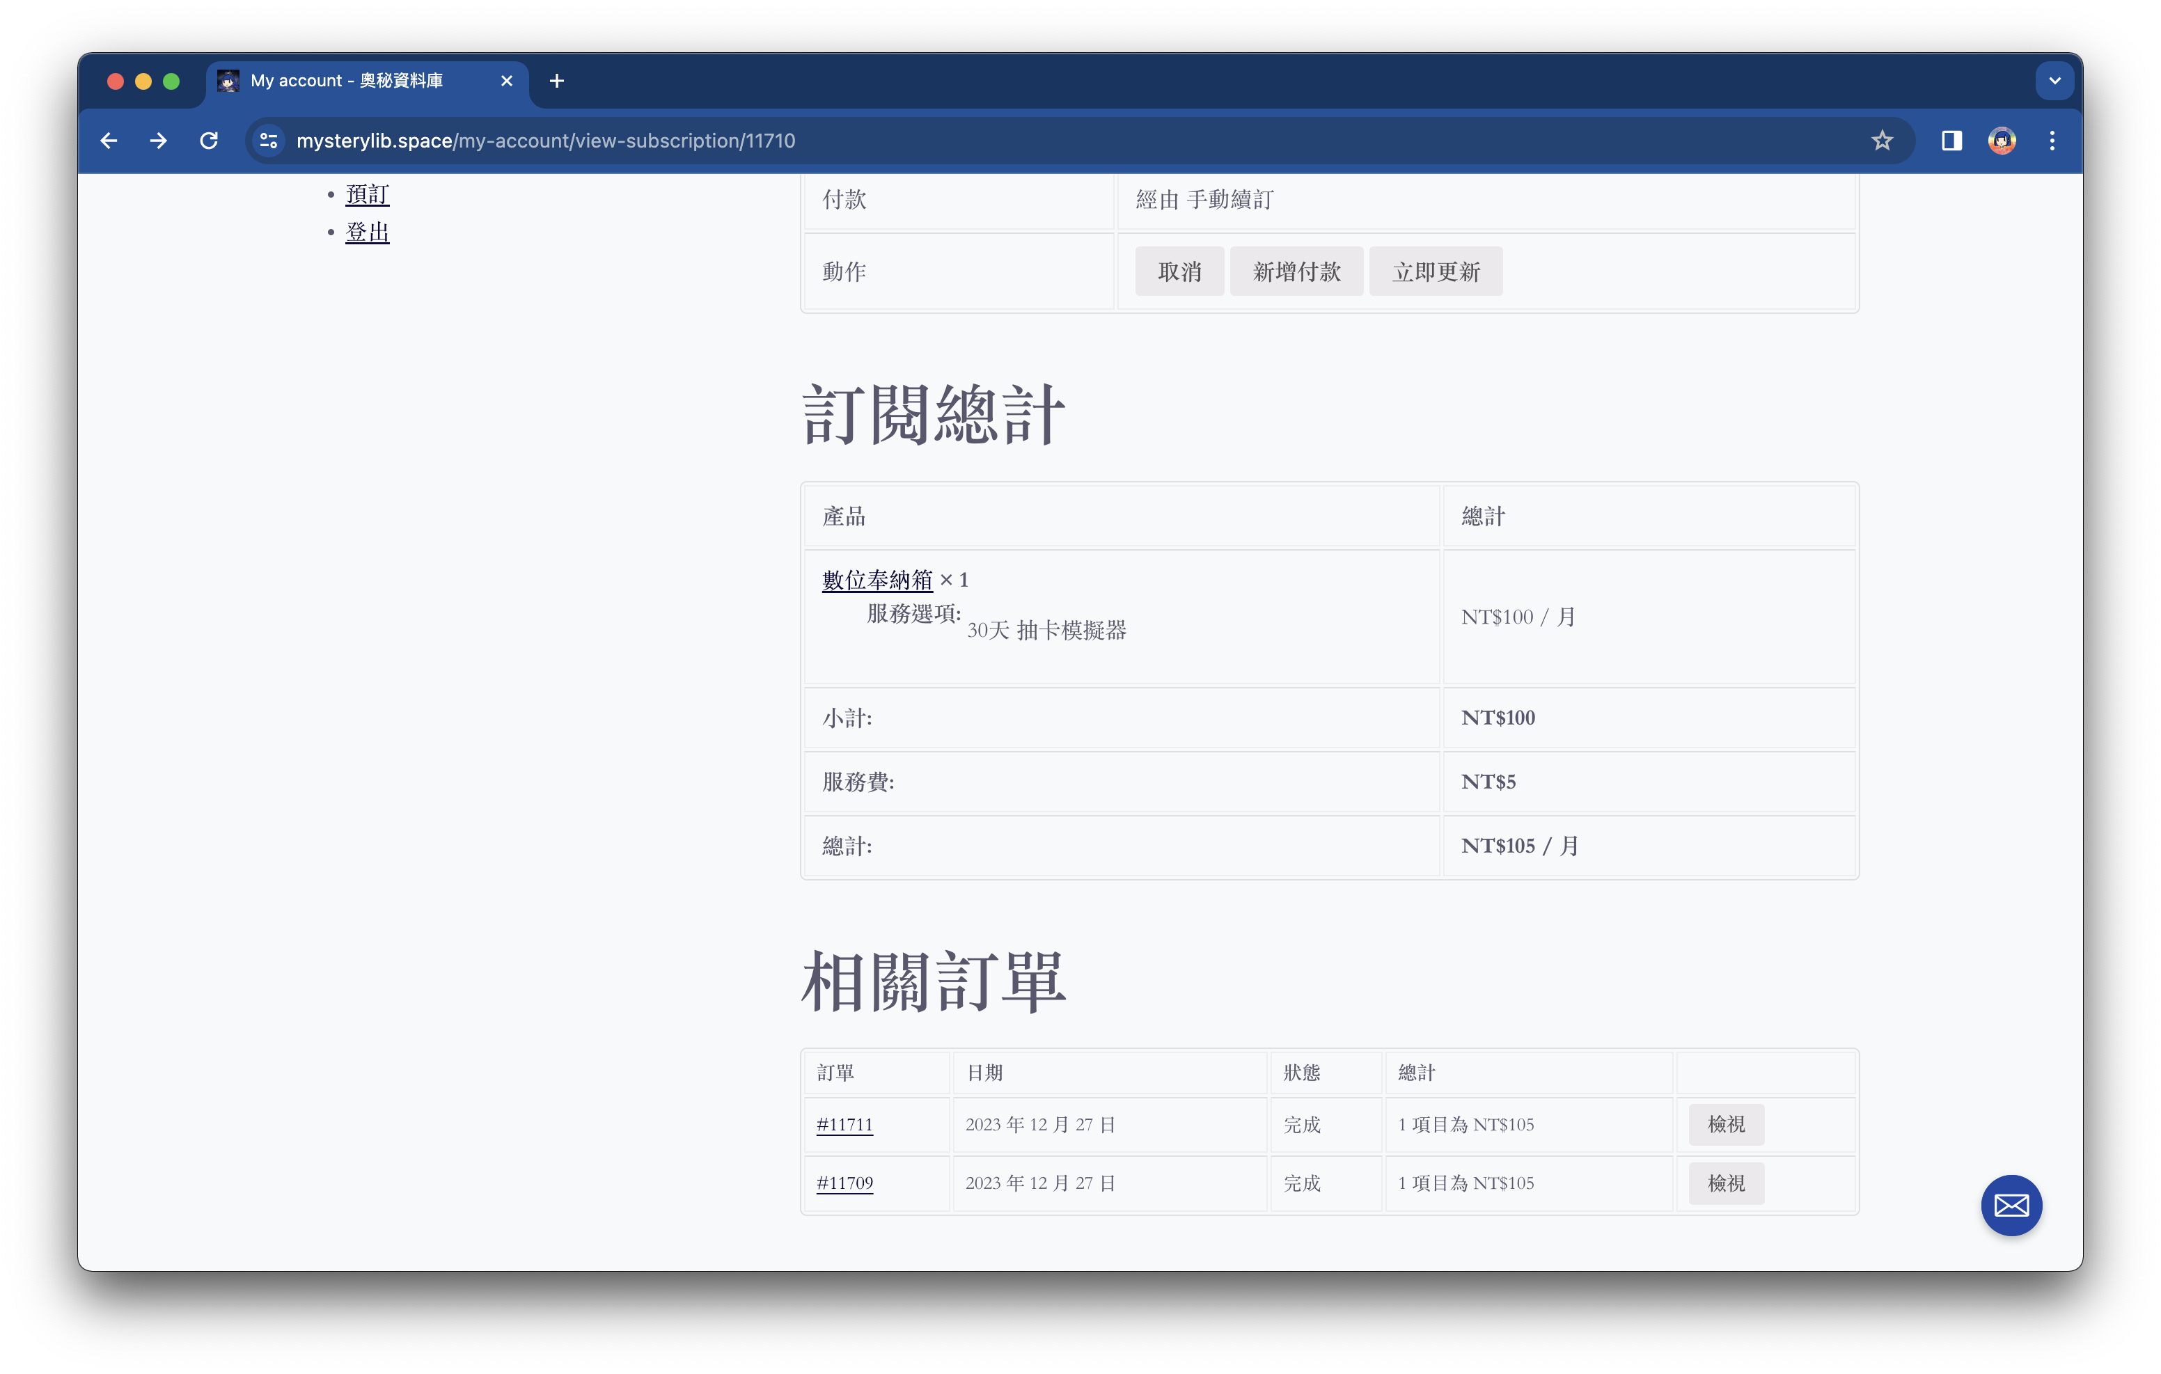Open the Chrome profile avatar
The height and width of the screenshot is (1374, 2161).
pos(2002,141)
